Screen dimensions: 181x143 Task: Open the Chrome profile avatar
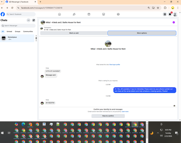(x=173, y=8)
